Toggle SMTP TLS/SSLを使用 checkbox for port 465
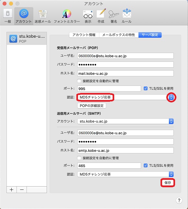Screen dimensions: 188x209 146,165
